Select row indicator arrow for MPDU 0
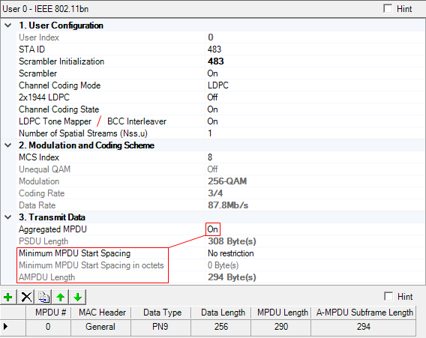Viewport: 426px width, 338px height. pos(6,326)
